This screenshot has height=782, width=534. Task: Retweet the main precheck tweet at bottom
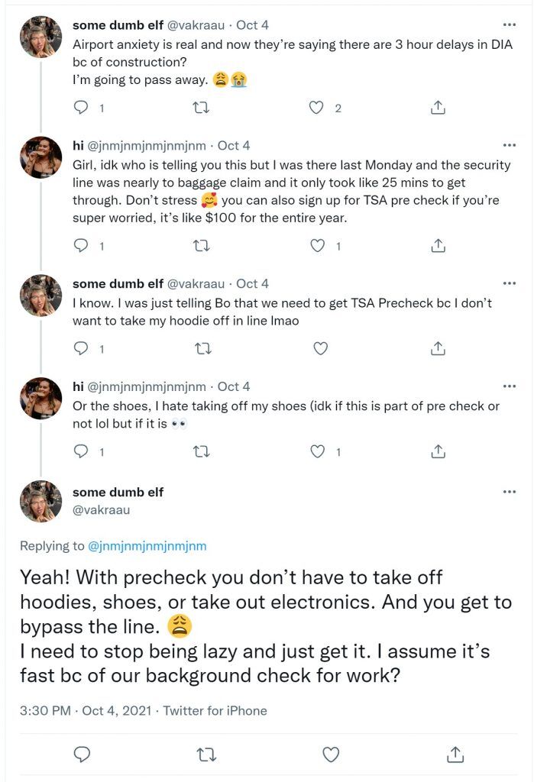click(x=205, y=755)
